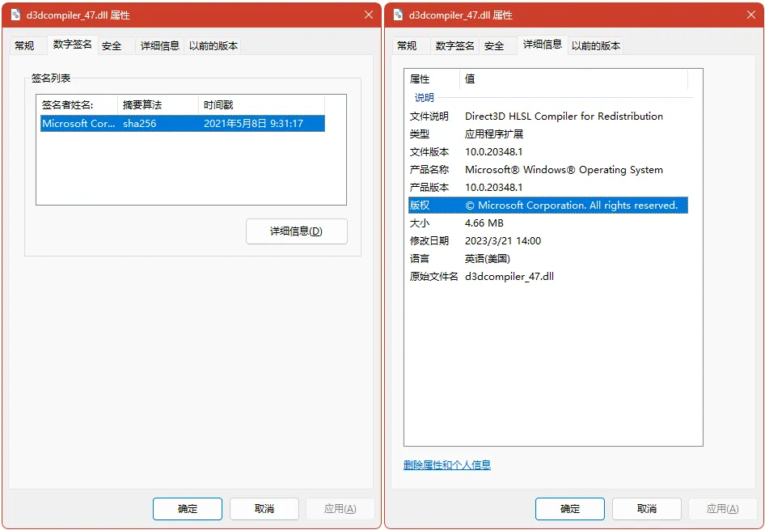
Task: Click the 2023/3/21 14:00 value
Action: pyautogui.click(x=503, y=240)
